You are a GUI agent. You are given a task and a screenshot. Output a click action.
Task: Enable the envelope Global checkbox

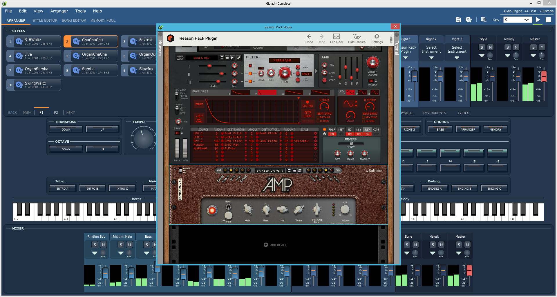click(x=318, y=121)
